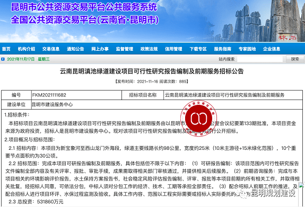
Task: Open the 首页 home menu item
Action: tap(6, 49)
